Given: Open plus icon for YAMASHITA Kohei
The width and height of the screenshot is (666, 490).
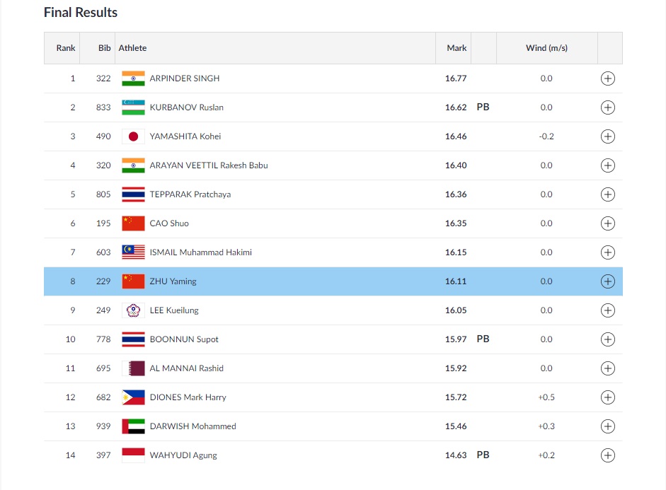Looking at the screenshot, I should (x=607, y=136).
